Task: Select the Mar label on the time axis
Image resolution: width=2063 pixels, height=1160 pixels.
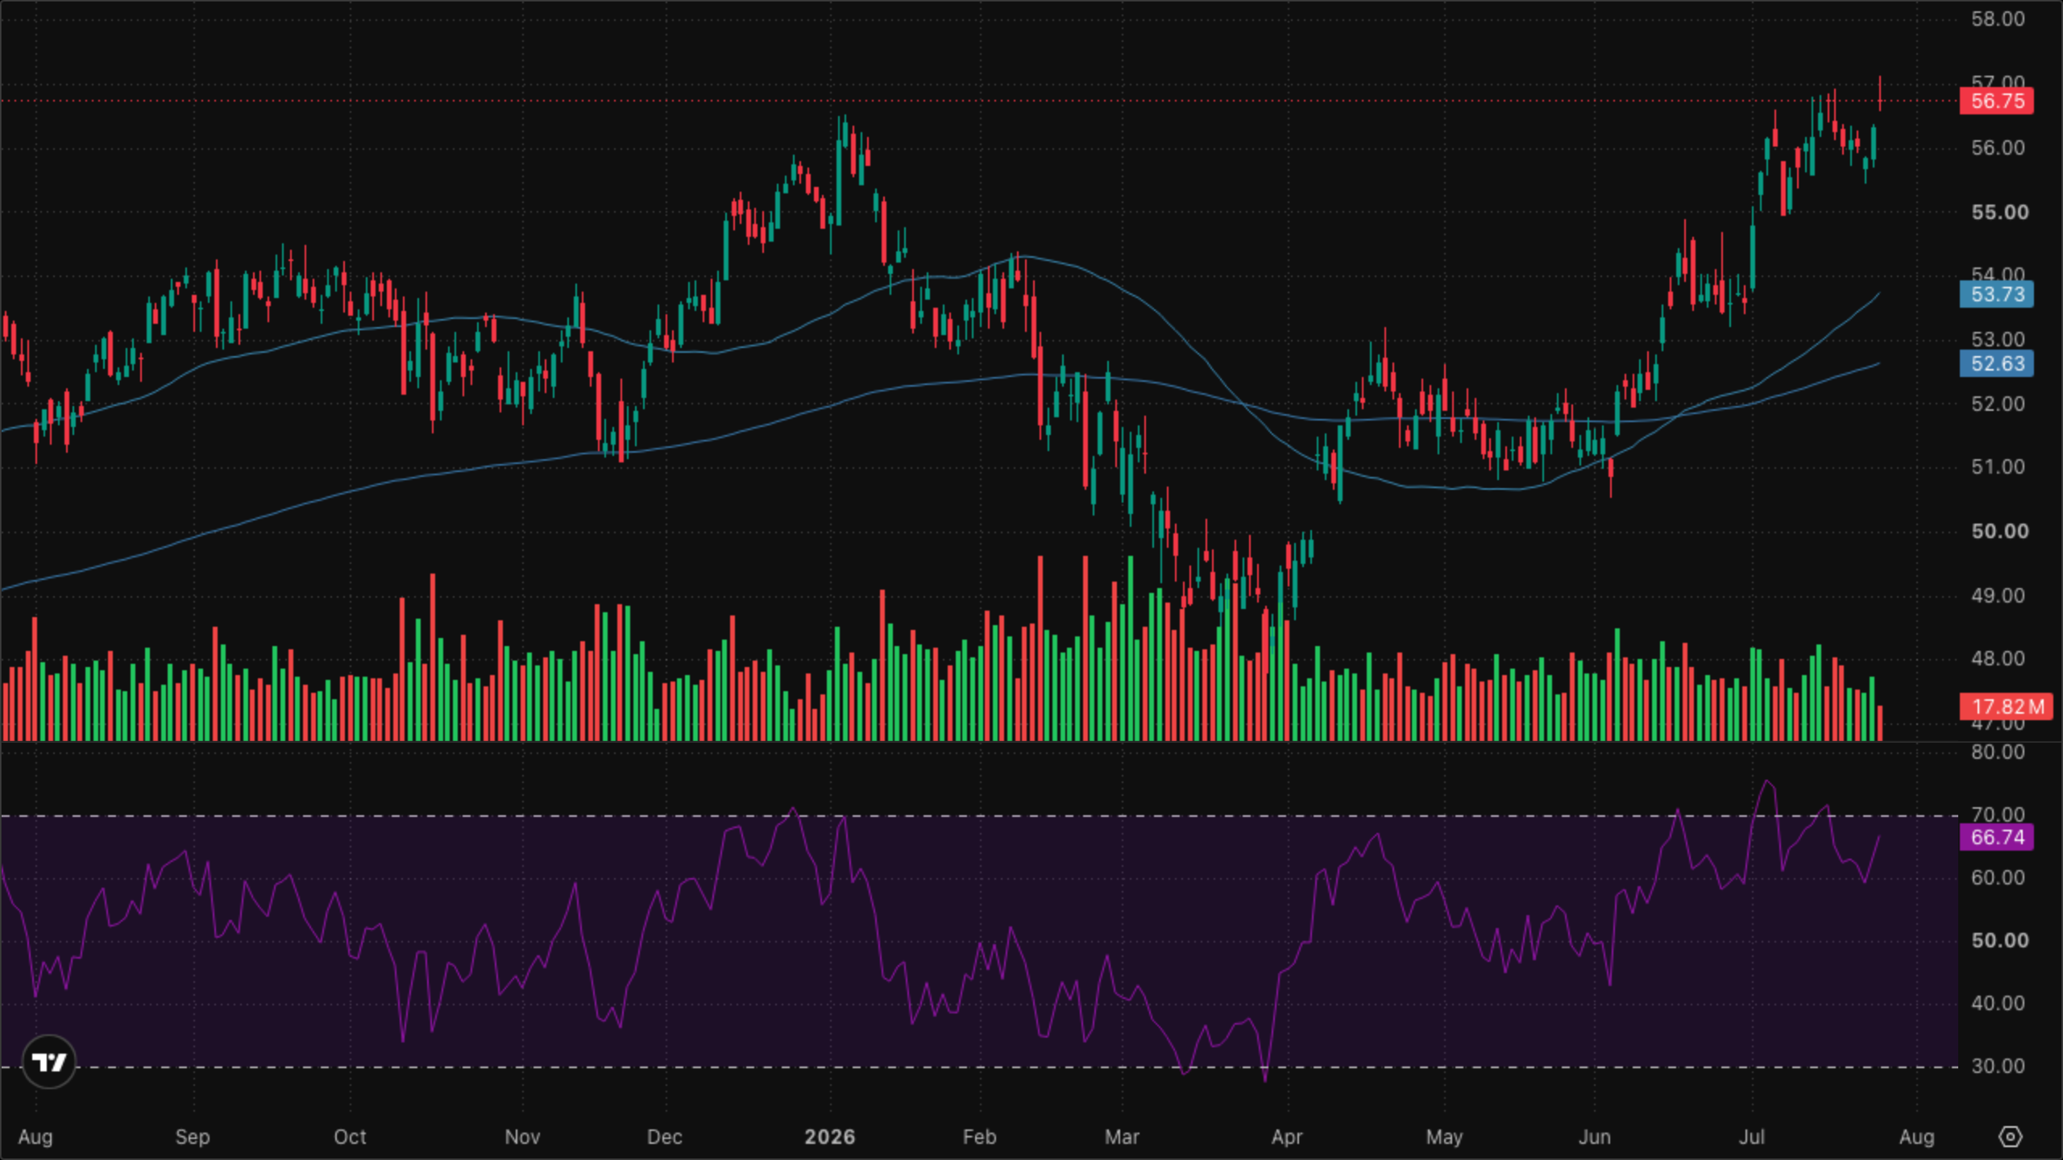Action: pyautogui.click(x=1122, y=1137)
